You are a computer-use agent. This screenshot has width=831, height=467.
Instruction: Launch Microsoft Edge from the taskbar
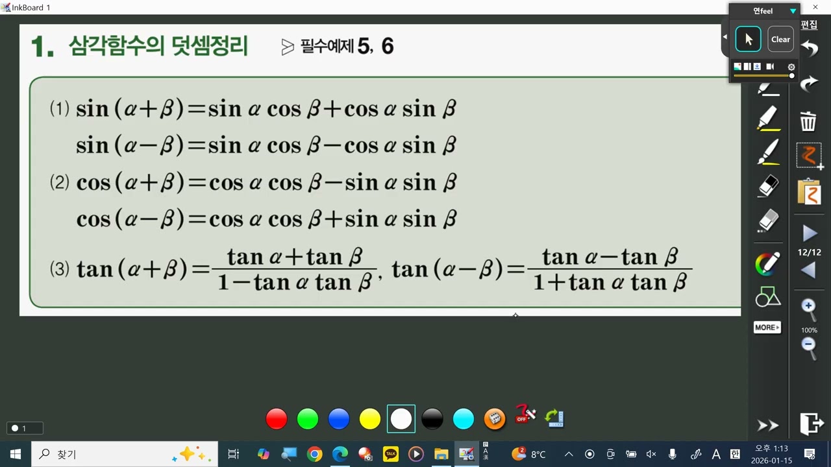(340, 454)
